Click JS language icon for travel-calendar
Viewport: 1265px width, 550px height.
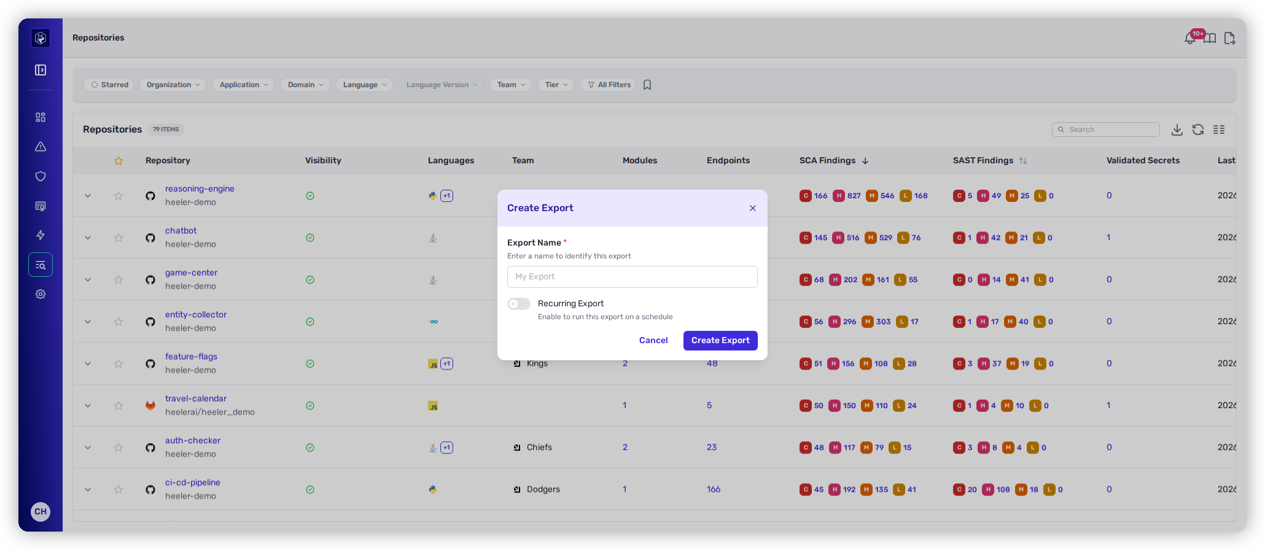(433, 406)
